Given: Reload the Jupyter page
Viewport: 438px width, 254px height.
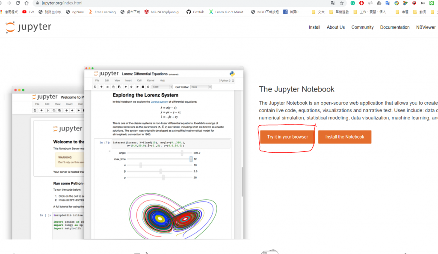Looking at the screenshot, I should (x=18, y=3).
